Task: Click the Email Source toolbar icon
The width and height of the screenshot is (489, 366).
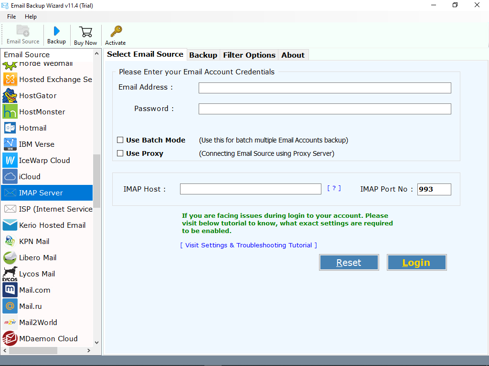Action: (23, 31)
